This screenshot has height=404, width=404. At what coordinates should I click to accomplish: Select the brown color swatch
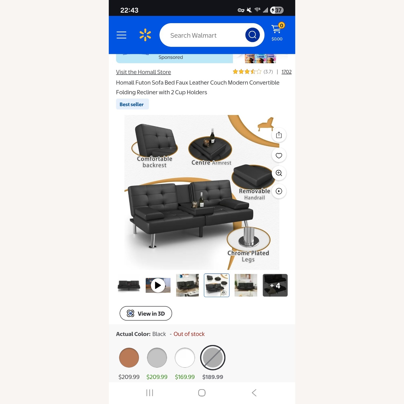(x=129, y=358)
